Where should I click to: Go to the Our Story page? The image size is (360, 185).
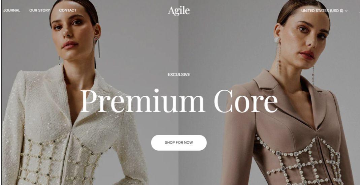[x=39, y=10]
